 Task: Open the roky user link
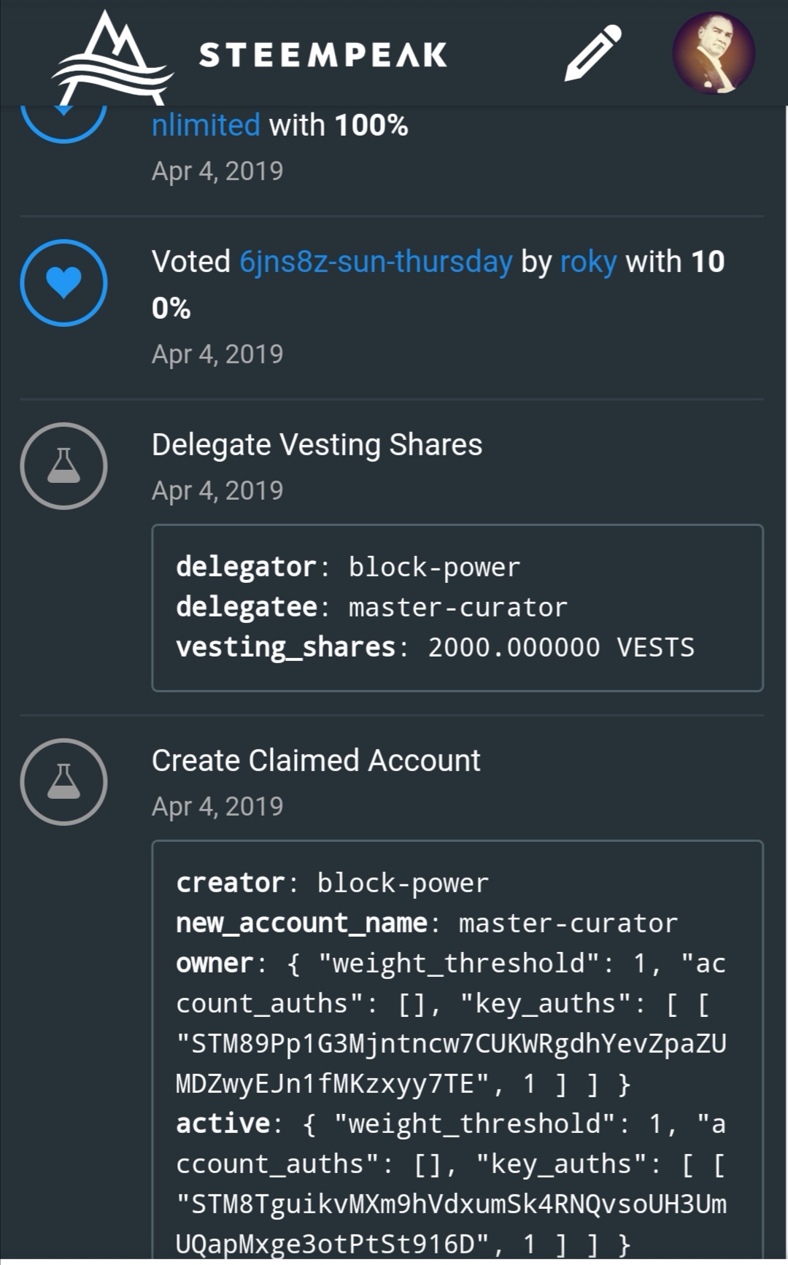click(x=588, y=261)
